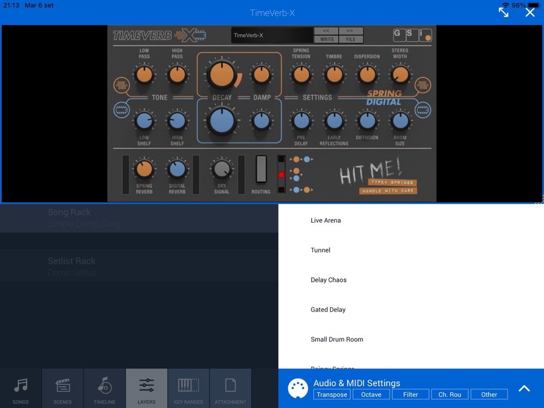Toggle the blue chip icon beside Room Size
The width and height of the screenshot is (544, 408).
pyautogui.click(x=423, y=110)
